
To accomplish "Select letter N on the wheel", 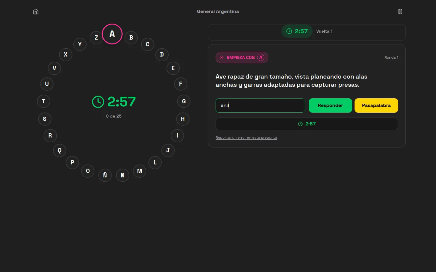I will pos(122,175).
